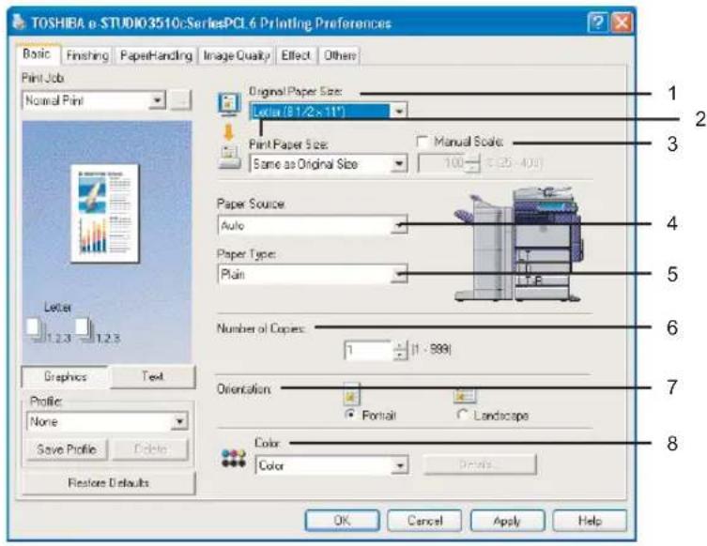Image resolution: width=707 pixels, height=546 pixels.
Task: Switch to the Basic tab
Action: click(x=37, y=54)
